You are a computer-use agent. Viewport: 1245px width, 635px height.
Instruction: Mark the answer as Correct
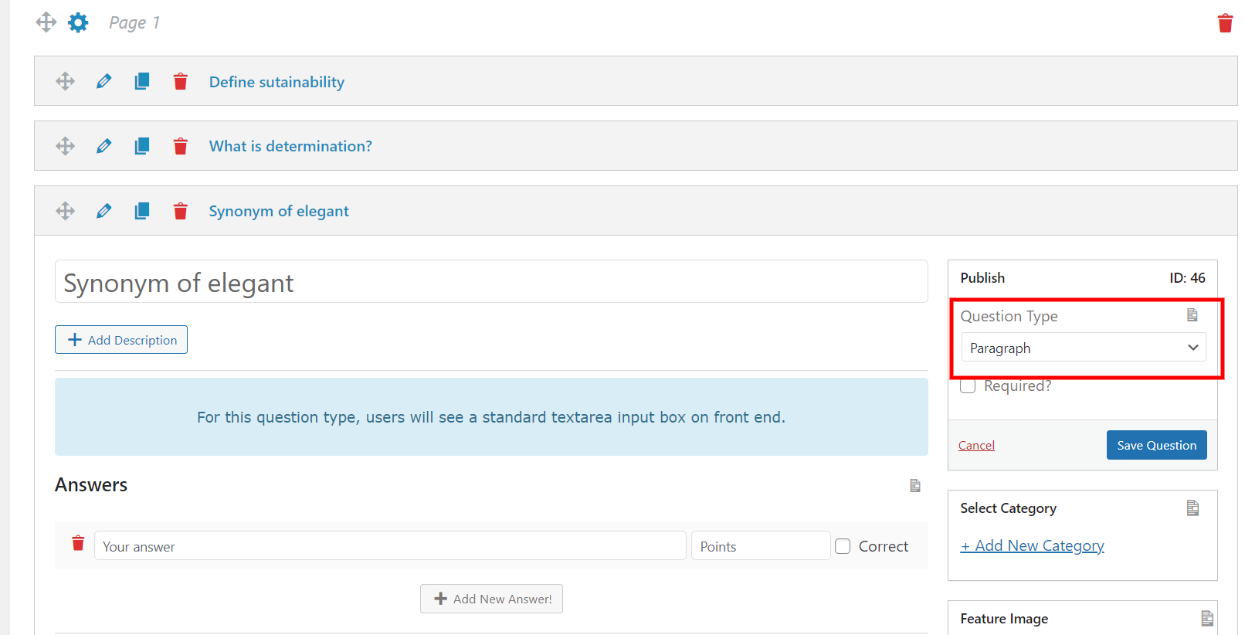click(843, 546)
